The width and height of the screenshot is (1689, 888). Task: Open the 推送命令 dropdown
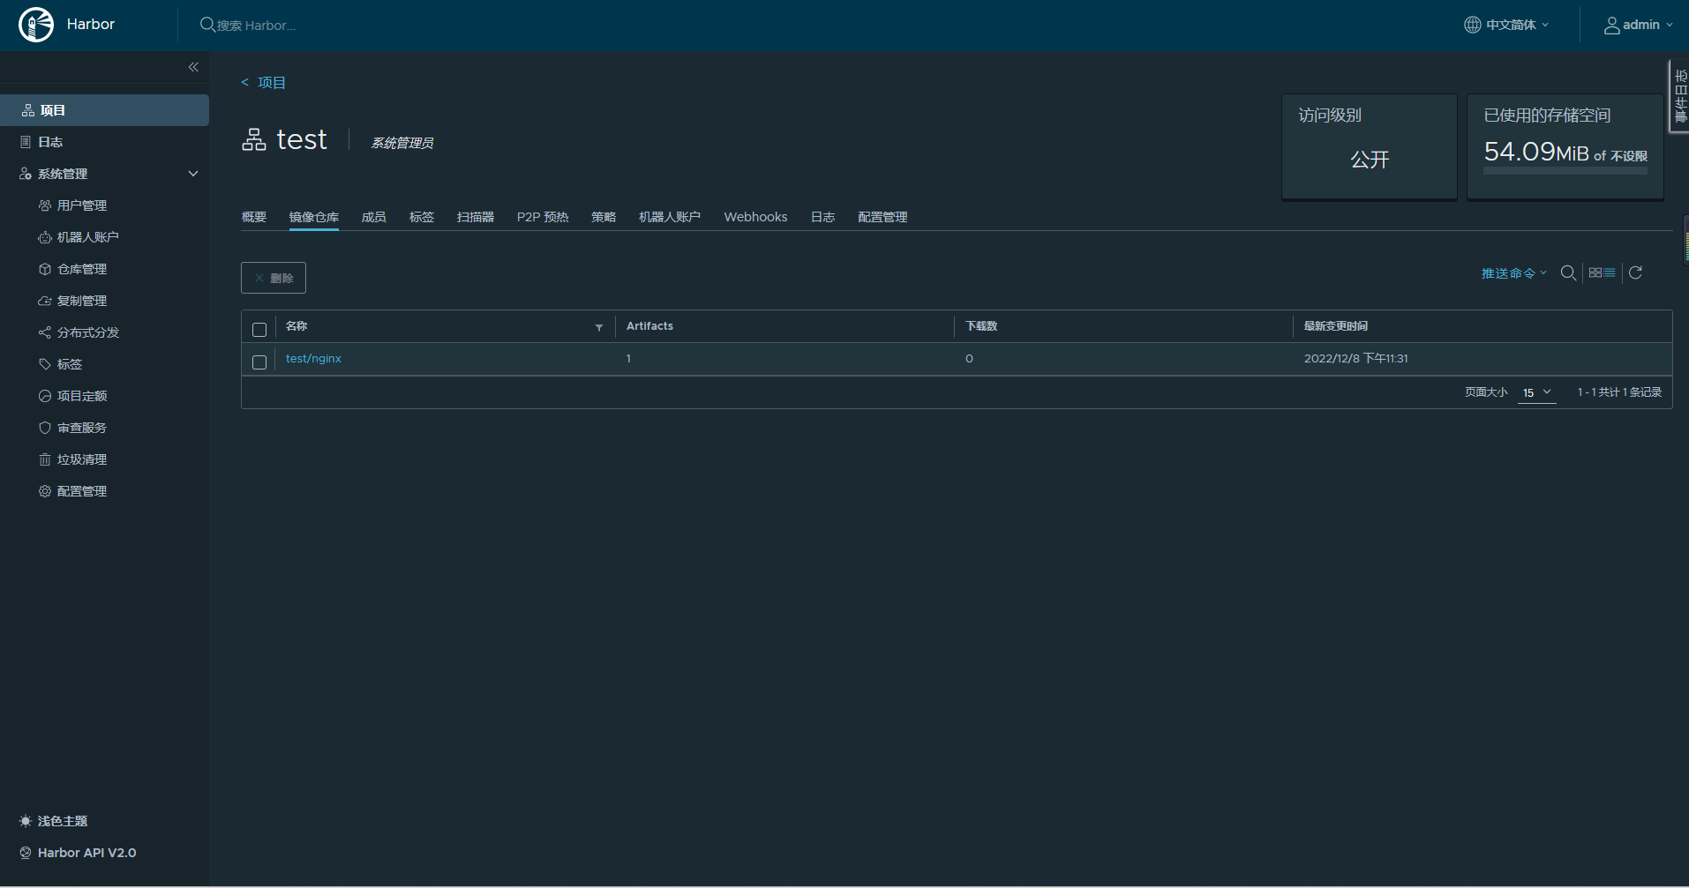pos(1513,273)
